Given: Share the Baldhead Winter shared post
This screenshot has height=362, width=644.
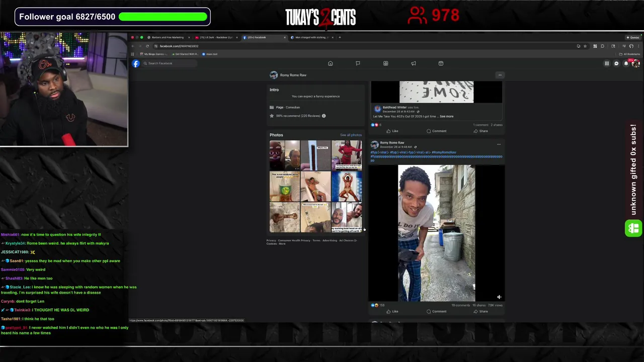Looking at the screenshot, I should point(480,131).
